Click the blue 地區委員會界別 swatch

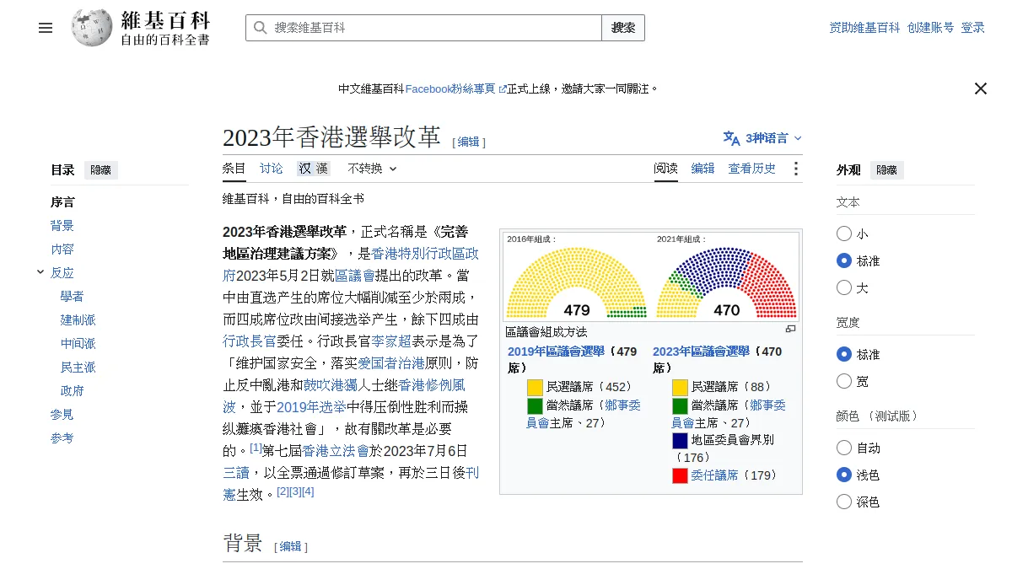point(680,440)
